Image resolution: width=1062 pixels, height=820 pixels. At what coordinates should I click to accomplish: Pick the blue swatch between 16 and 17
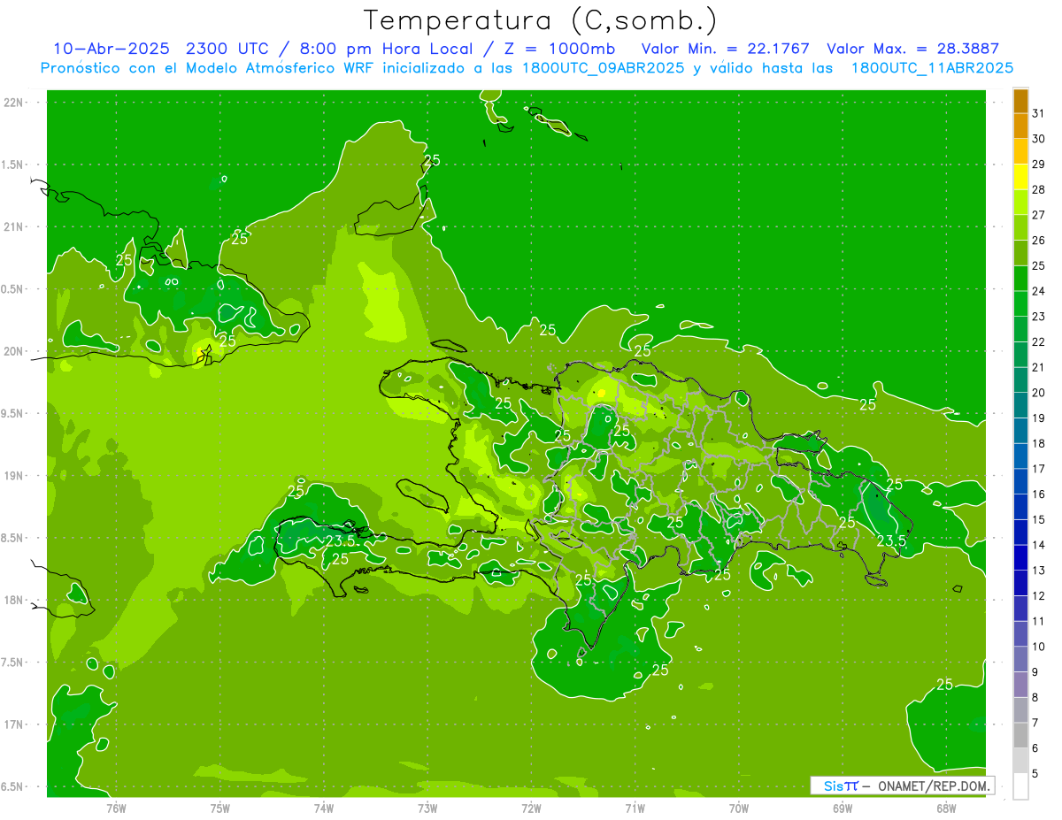pos(1020,482)
